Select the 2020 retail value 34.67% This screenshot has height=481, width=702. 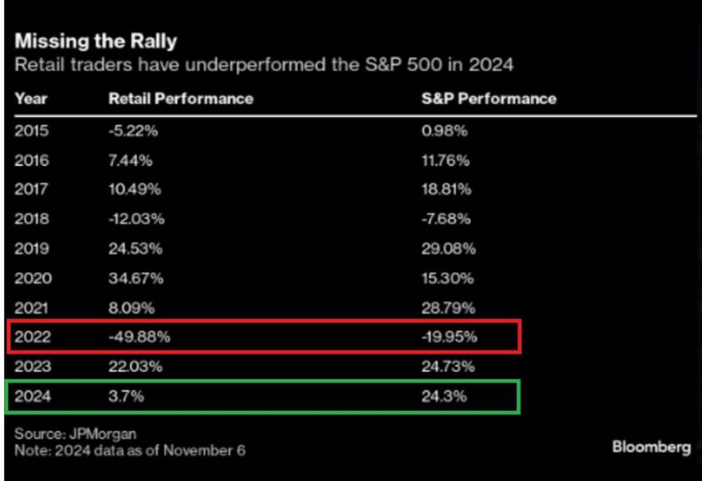[136, 279]
